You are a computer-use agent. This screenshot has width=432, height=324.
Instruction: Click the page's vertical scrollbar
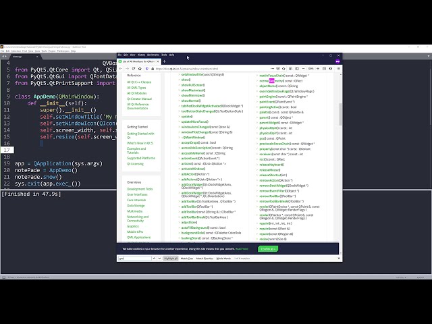pyautogui.click(x=340, y=155)
